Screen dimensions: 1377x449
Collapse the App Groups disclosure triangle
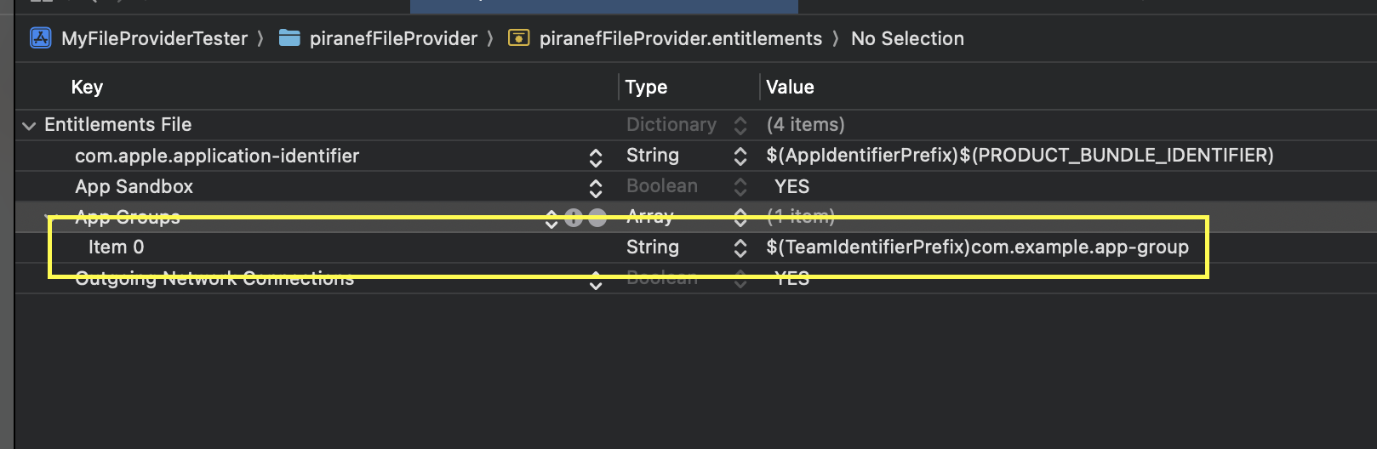[52, 218]
